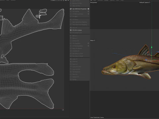Stop Interactive Mapping

pos(79,24)
